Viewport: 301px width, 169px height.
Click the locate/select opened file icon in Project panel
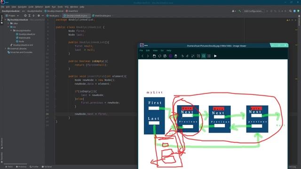[25, 15]
